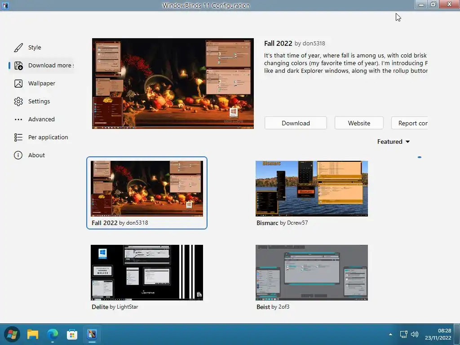
Task: Click the large Fall 2022 preview image
Action: pyautogui.click(x=173, y=84)
